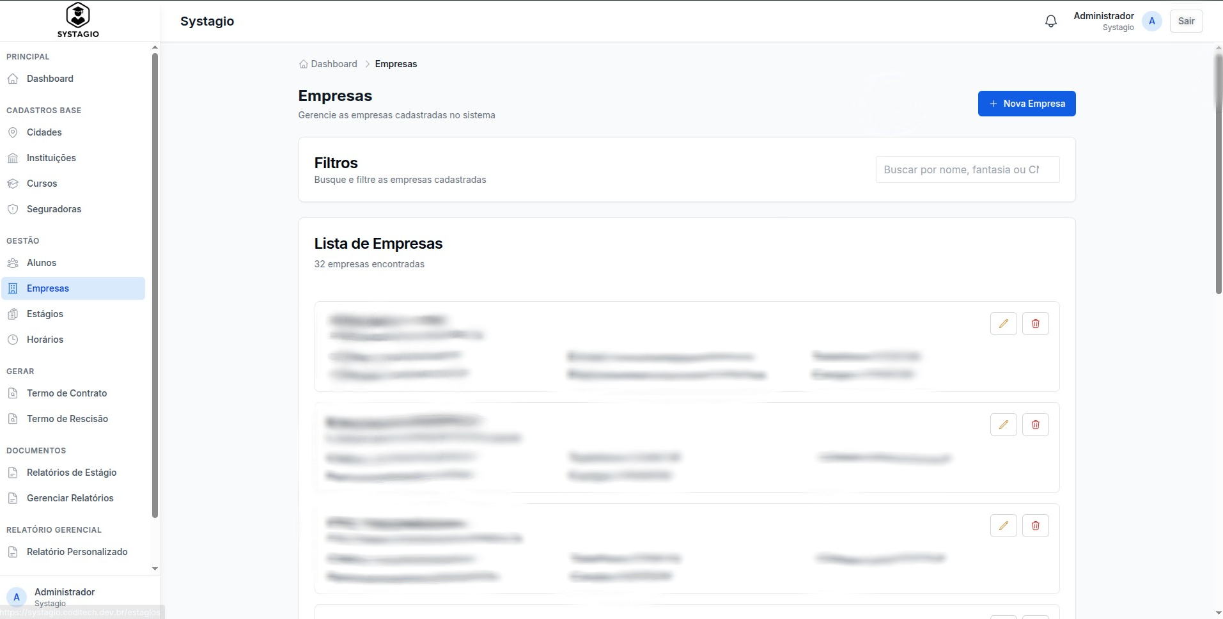Screen dimensions: 1223x619
Task: Delete the first company using trash icon
Action: click(x=1035, y=324)
